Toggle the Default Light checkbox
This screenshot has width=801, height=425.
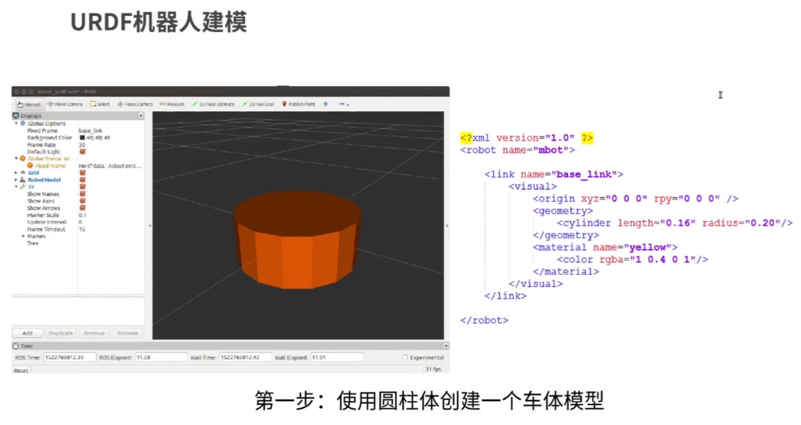pyautogui.click(x=82, y=151)
